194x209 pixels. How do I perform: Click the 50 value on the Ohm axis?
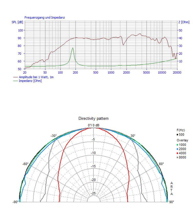pyautogui.click(x=180, y=30)
